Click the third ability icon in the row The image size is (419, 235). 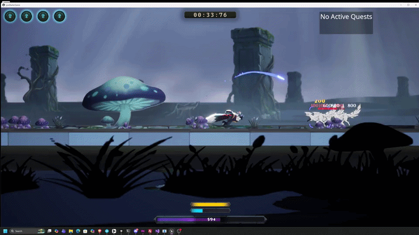click(x=43, y=16)
